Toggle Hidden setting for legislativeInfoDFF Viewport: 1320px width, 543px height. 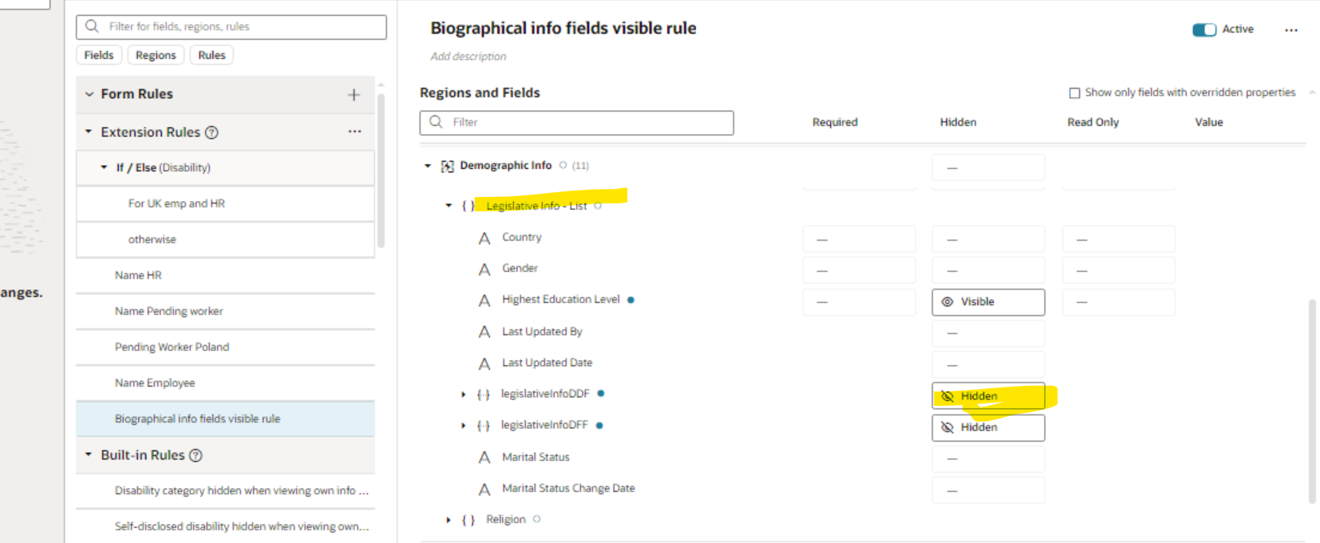tap(988, 427)
